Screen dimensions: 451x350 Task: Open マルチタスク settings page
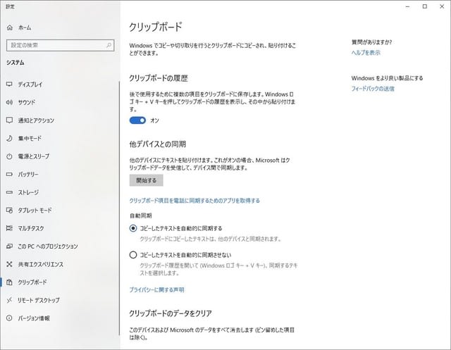pos(31,228)
